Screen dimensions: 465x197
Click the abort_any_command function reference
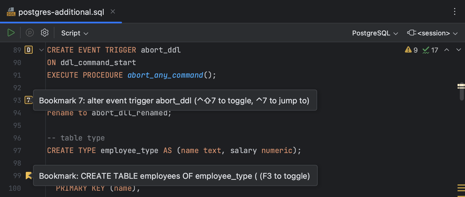165,75
